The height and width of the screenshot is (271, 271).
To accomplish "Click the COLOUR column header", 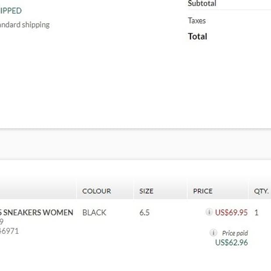I will click(x=97, y=191).
